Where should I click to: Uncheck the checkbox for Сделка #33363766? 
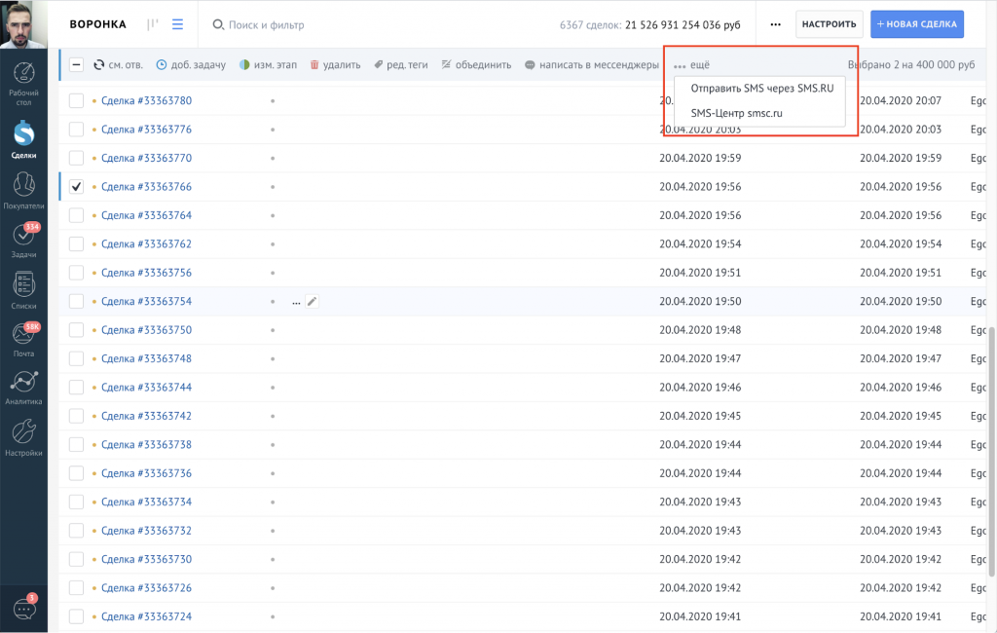[77, 187]
